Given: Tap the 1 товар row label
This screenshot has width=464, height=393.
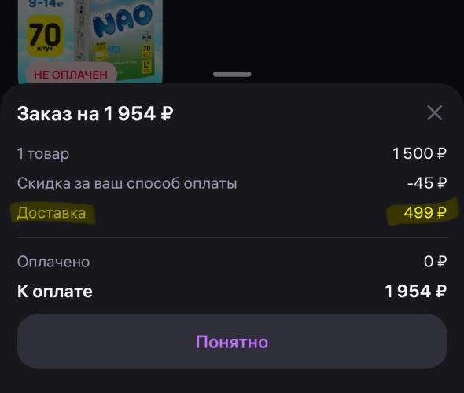Looking at the screenshot, I should (43, 154).
